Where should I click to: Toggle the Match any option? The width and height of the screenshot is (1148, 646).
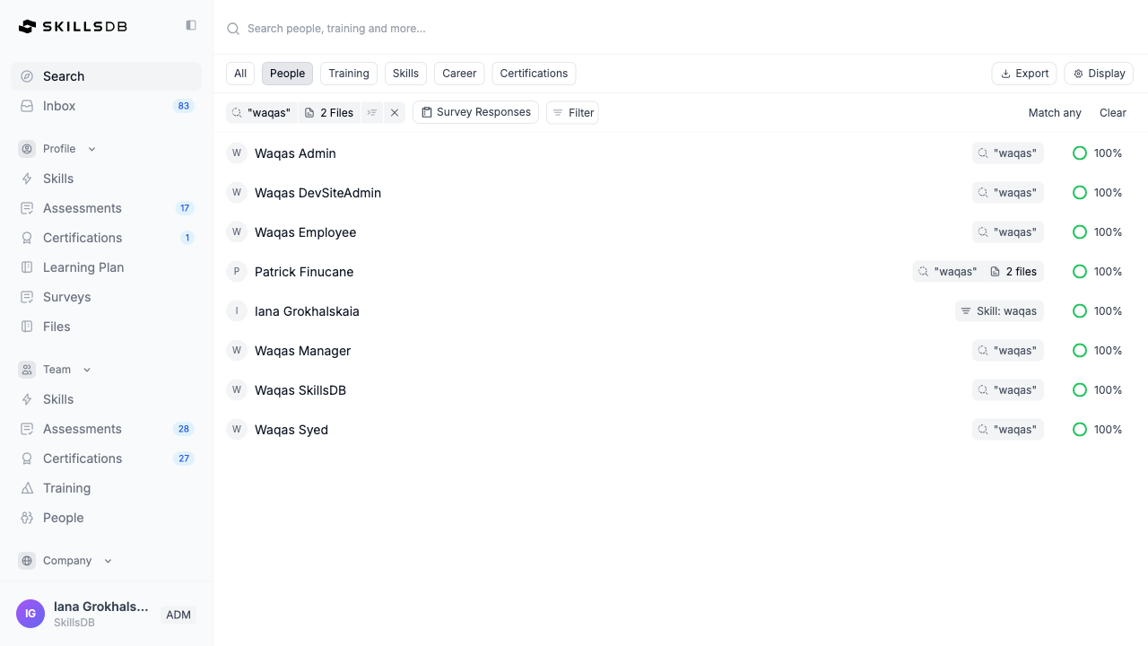pyautogui.click(x=1054, y=113)
